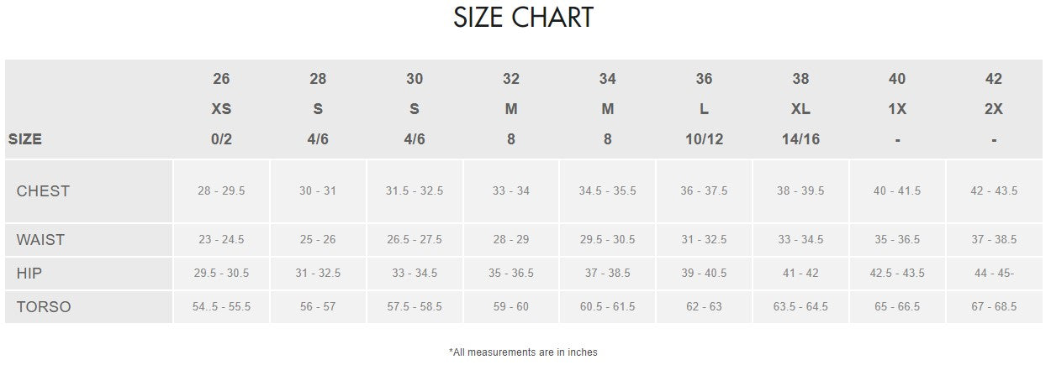Click hip measurement cell 41 - 42

(x=800, y=274)
